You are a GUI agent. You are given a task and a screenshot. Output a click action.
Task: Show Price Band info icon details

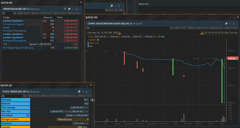[x=28, y=115]
